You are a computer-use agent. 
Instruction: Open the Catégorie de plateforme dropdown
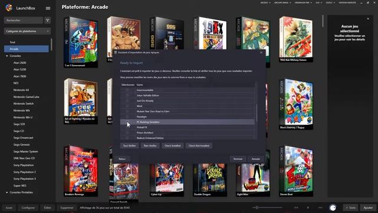(x=27, y=31)
